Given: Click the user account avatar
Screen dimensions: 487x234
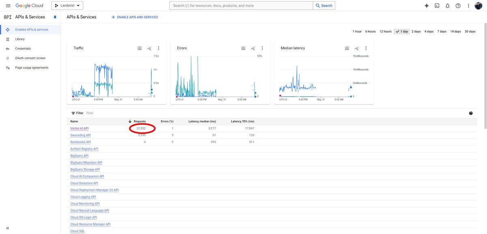Looking at the screenshot, I should tap(478, 6).
